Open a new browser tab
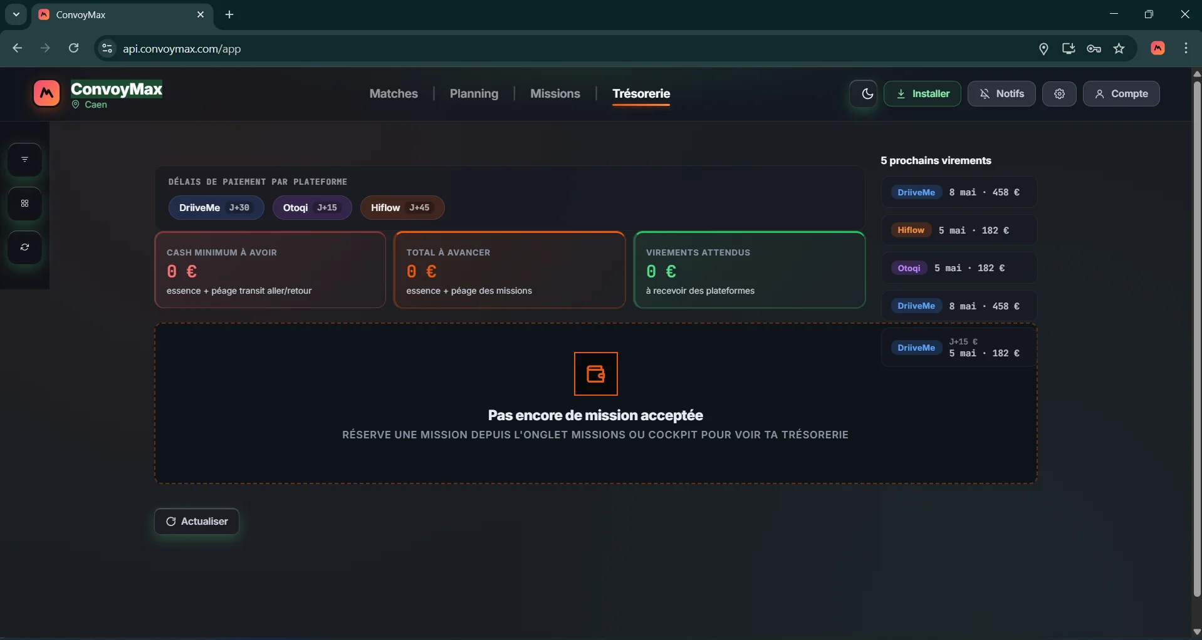 click(x=229, y=14)
